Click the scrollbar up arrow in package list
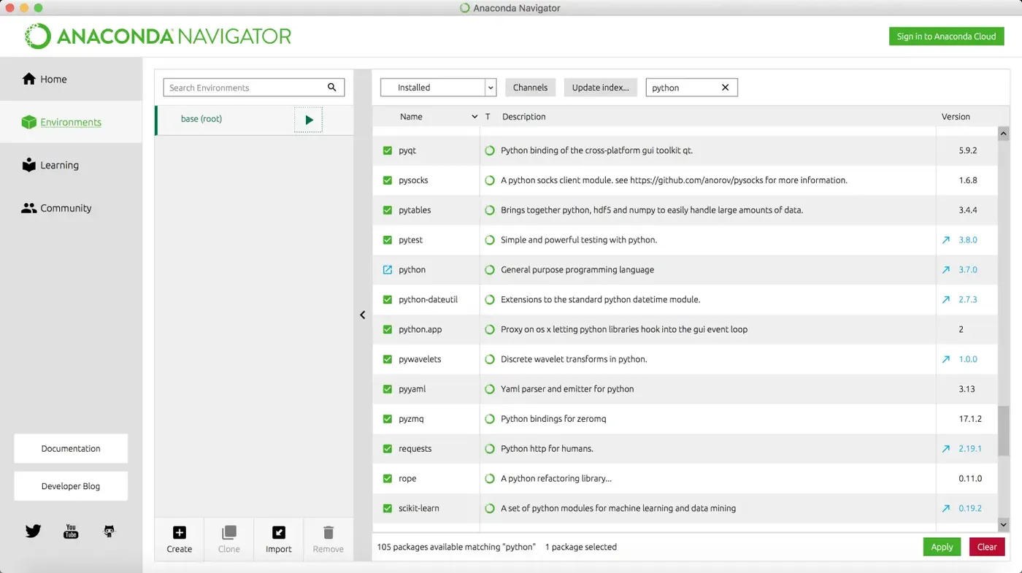The image size is (1022, 573). click(1003, 134)
